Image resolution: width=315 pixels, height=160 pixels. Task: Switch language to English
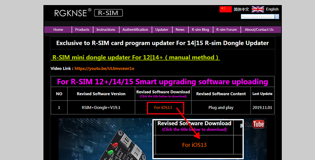click(272, 9)
